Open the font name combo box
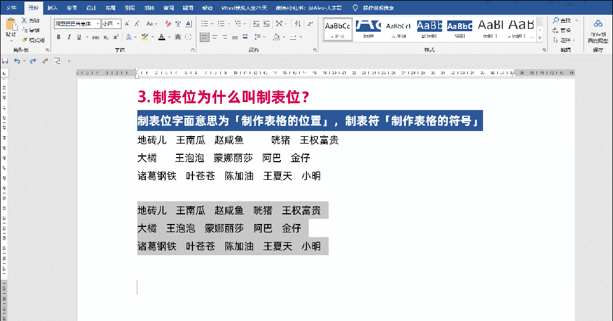 (77, 24)
